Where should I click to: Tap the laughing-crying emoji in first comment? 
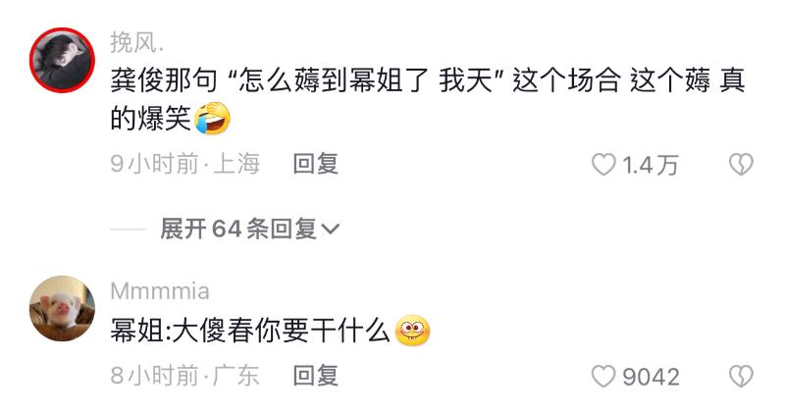pyautogui.click(x=213, y=119)
